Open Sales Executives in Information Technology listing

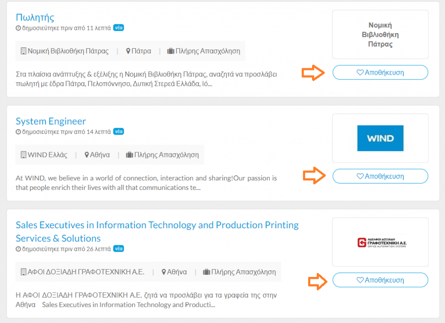click(157, 231)
